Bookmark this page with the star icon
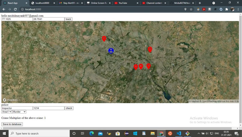This screenshot has width=242, height=137. [191, 9]
